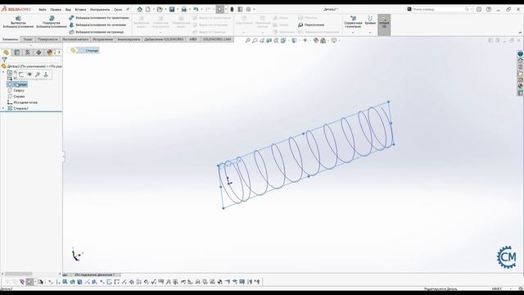This screenshot has height=295, width=524.
Task: Switch to the Поверхности ribbon tab
Action: (47, 39)
